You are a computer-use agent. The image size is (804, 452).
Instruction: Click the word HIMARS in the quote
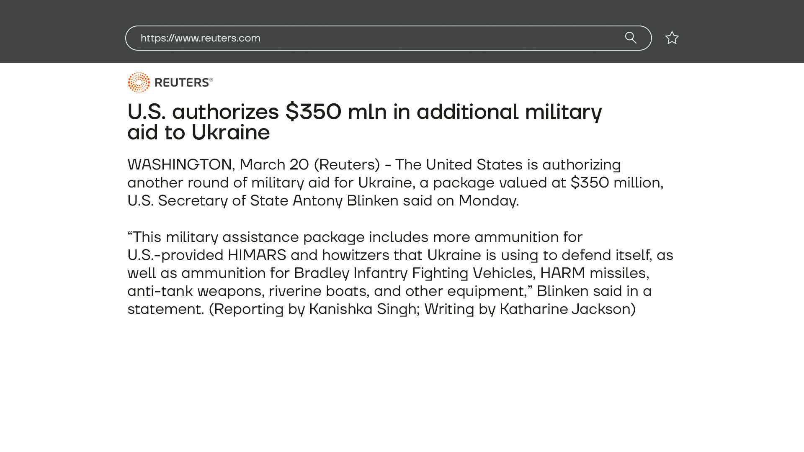(x=257, y=255)
